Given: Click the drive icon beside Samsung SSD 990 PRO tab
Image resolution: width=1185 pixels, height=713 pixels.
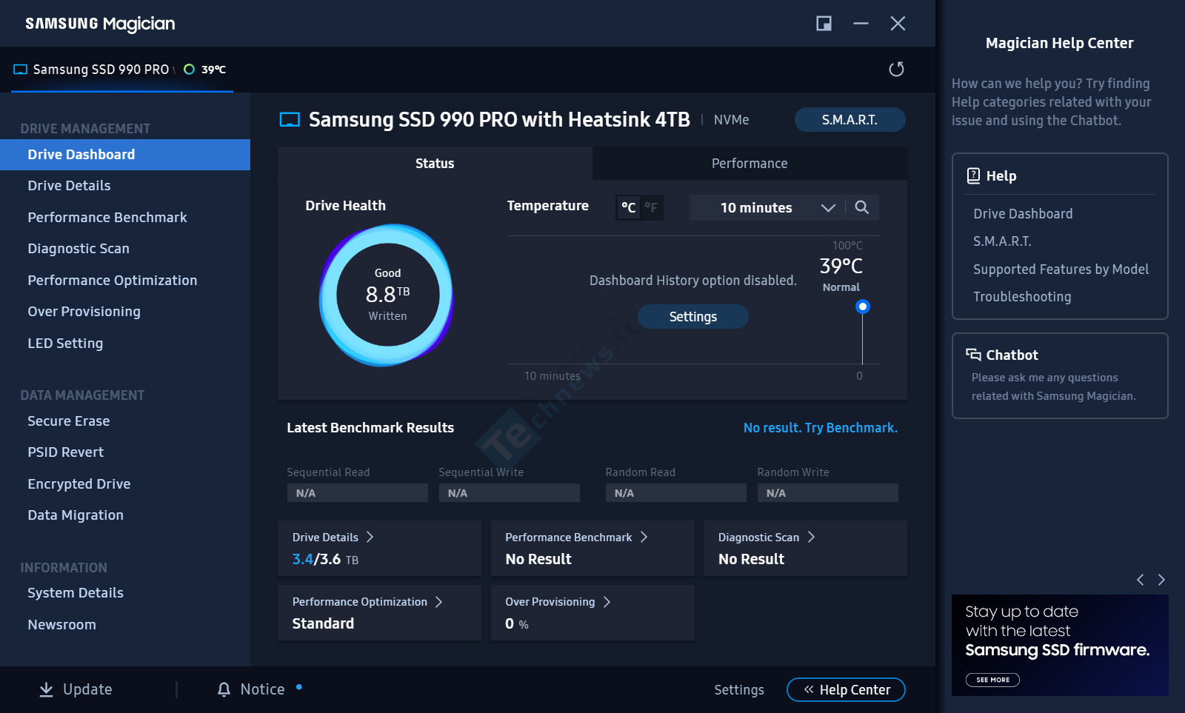Looking at the screenshot, I should click(x=21, y=70).
